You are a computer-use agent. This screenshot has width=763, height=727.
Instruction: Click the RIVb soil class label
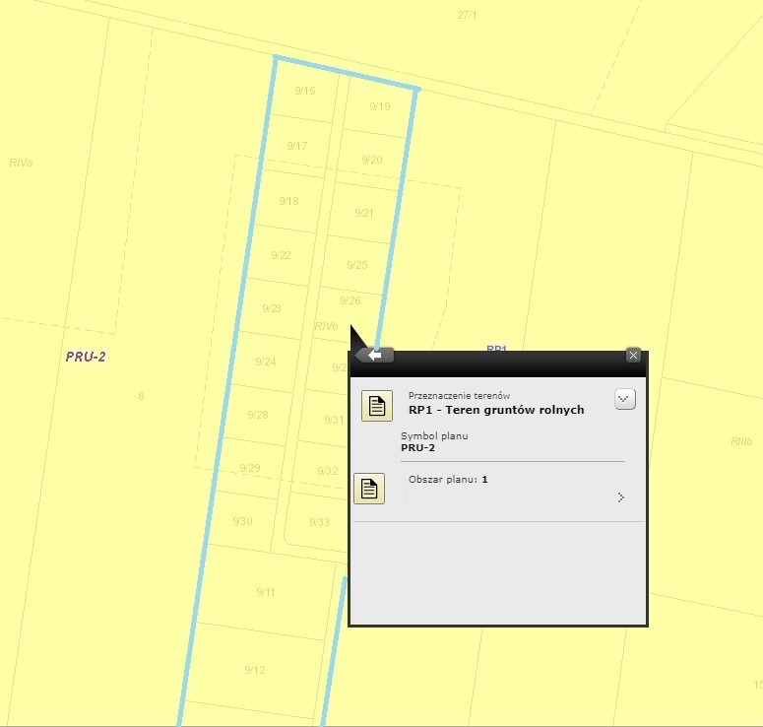coord(326,326)
